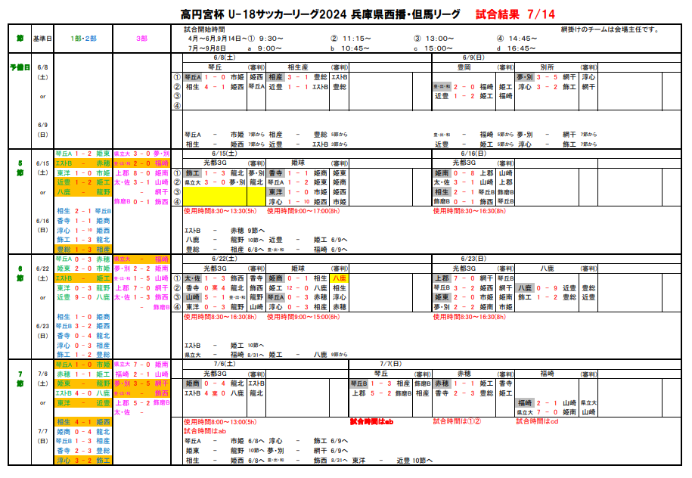The image size is (692, 478).
Task: Click the "7/7(日)" match-day header
Action: click(391, 364)
